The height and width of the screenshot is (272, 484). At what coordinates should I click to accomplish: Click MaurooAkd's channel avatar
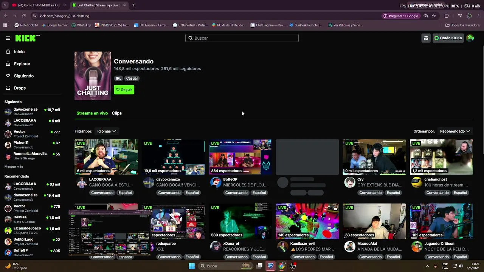click(x=350, y=247)
